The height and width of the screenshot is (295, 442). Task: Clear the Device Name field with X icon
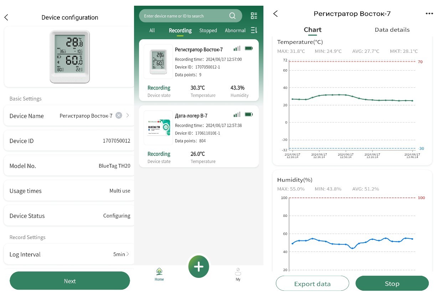[x=119, y=116]
